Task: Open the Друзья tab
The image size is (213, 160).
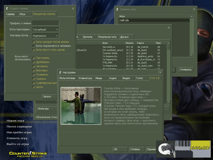Action: click(126, 37)
